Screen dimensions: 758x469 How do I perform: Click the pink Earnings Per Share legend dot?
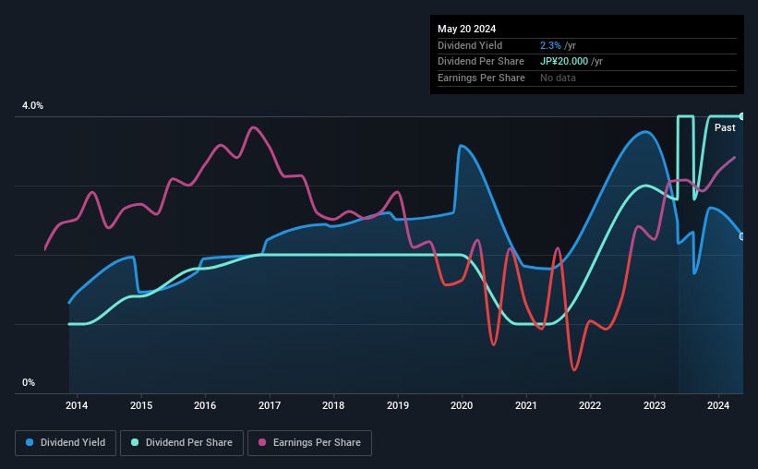[x=262, y=442]
